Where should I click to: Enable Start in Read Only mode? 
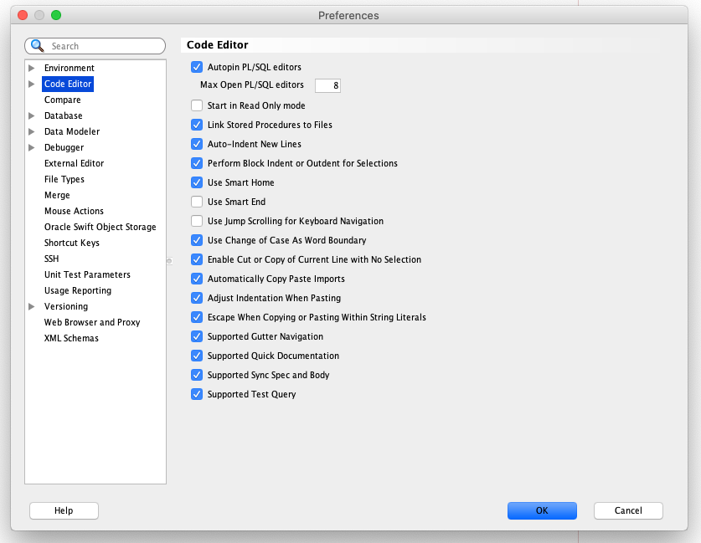point(197,105)
